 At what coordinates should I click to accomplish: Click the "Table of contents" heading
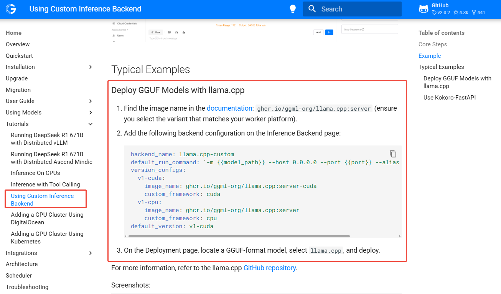442,33
